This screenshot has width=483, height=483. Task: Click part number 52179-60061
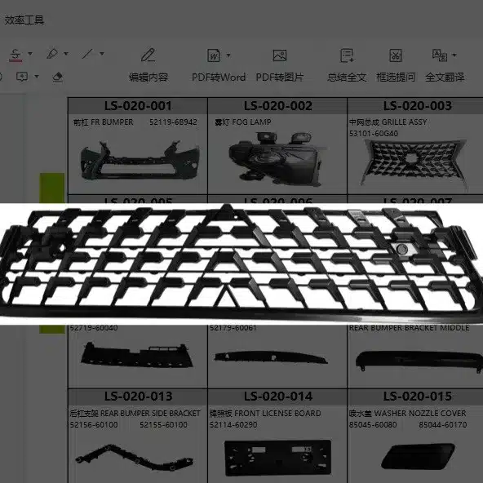pos(233,328)
